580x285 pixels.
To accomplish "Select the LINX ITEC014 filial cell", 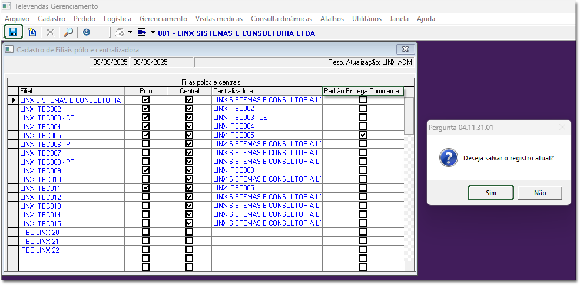I will point(71,214).
